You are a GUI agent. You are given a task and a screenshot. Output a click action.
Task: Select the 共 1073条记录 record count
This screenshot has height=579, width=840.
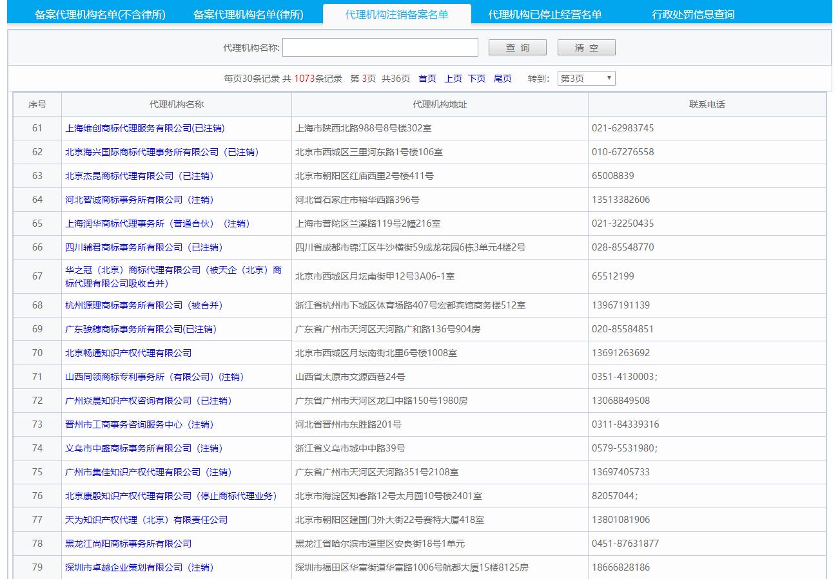(312, 79)
